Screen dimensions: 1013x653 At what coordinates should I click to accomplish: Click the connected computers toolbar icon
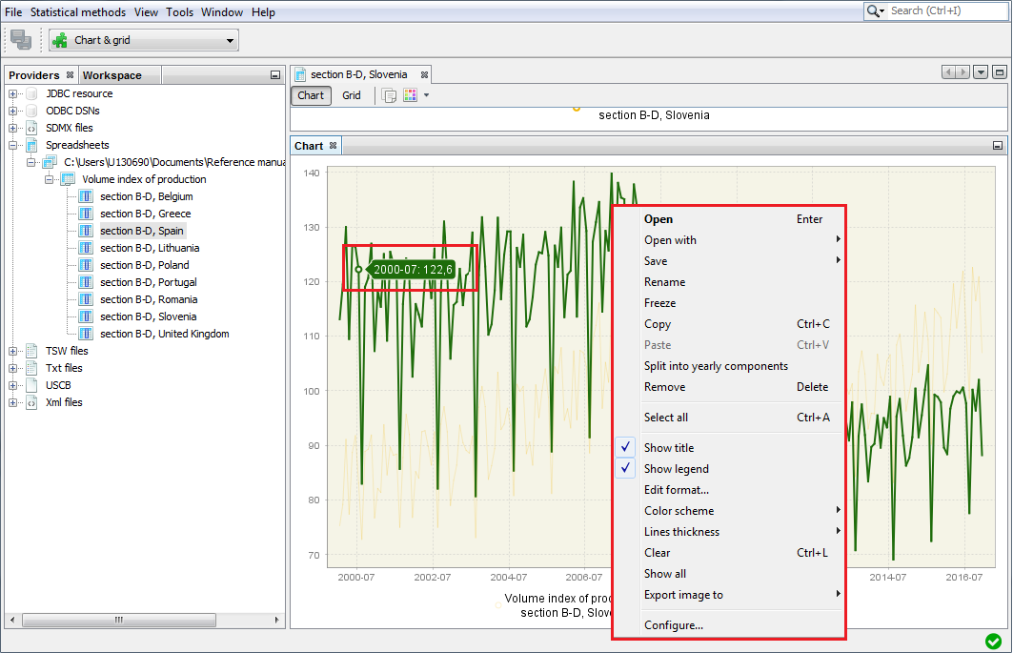tap(21, 40)
